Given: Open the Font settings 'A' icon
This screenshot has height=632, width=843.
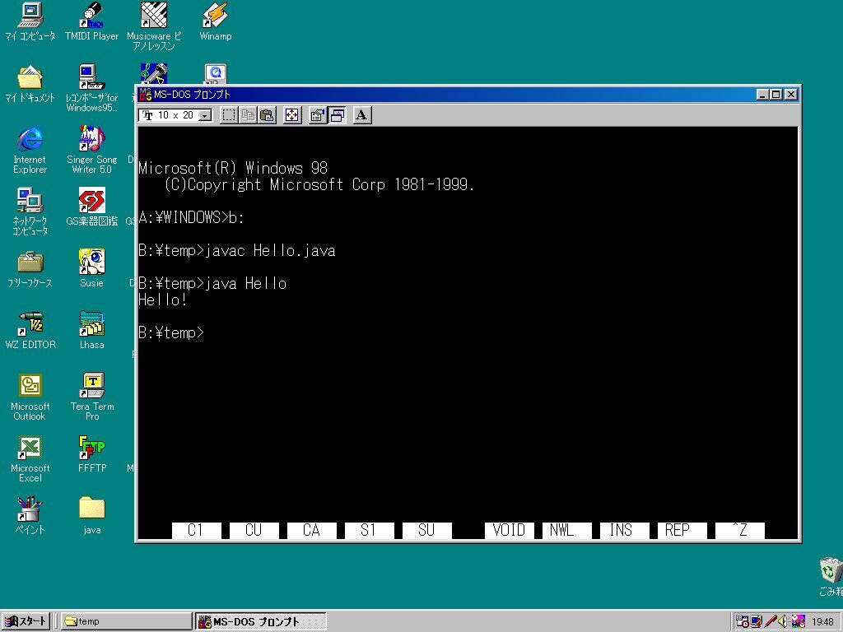Looking at the screenshot, I should point(362,115).
